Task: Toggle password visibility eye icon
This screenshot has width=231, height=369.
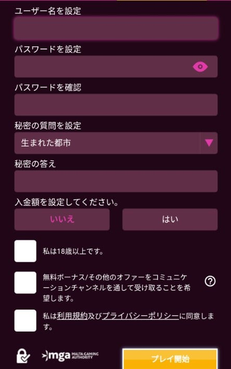Action: tap(200, 67)
